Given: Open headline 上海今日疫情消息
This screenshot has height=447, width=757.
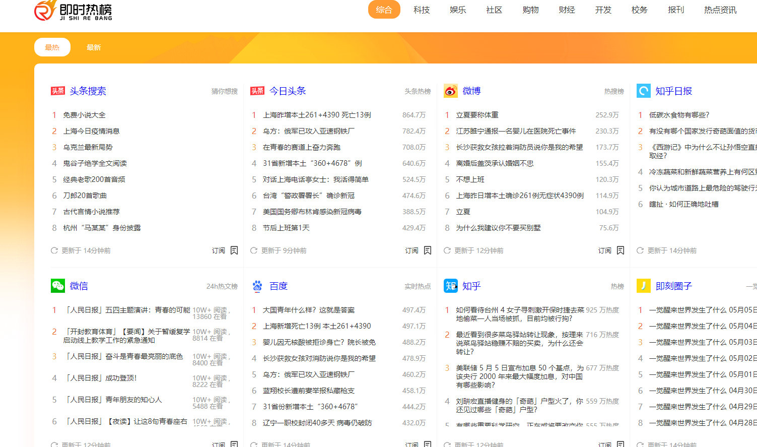Looking at the screenshot, I should tap(91, 131).
